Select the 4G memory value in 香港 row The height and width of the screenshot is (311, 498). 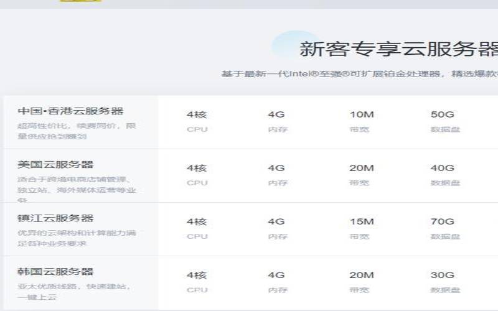click(x=276, y=114)
